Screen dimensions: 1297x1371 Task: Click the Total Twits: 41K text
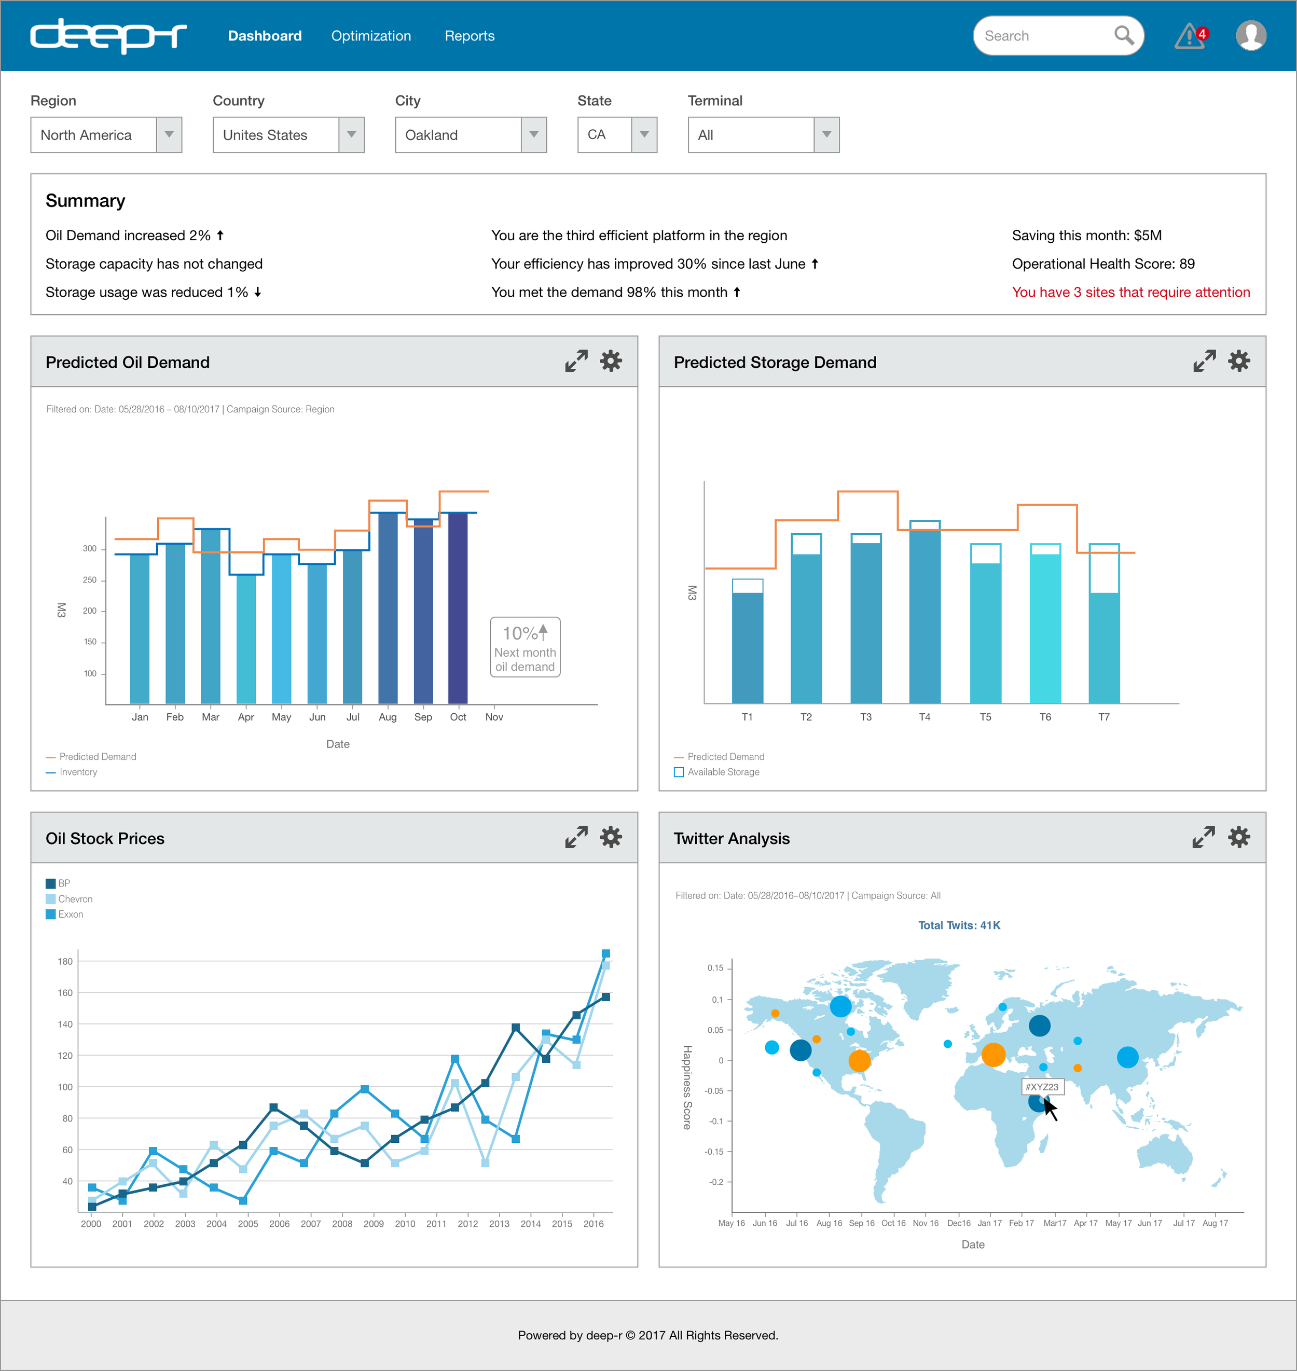[959, 926]
